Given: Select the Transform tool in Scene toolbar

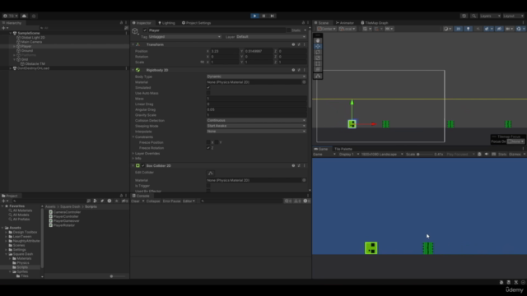Looking at the screenshot, I should click(x=318, y=69).
